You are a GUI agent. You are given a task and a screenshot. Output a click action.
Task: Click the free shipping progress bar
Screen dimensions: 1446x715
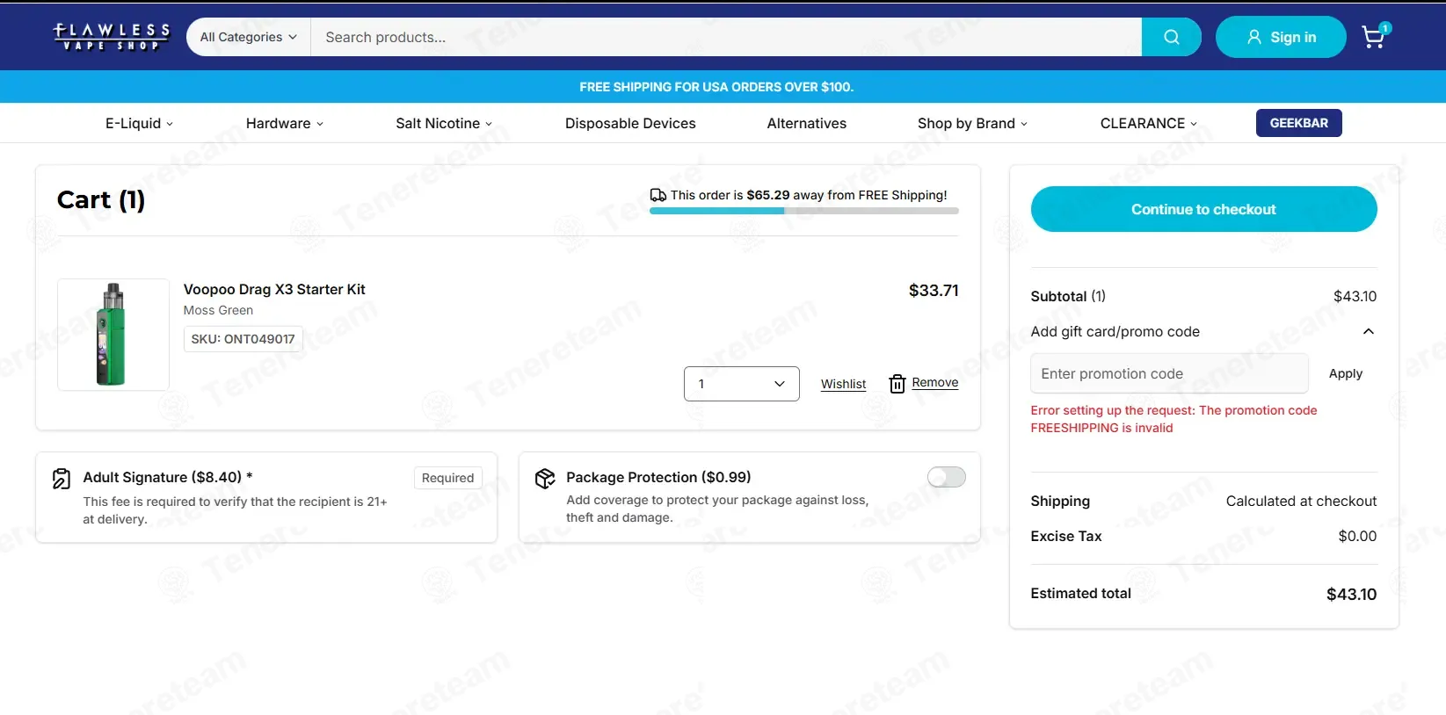[x=804, y=211]
